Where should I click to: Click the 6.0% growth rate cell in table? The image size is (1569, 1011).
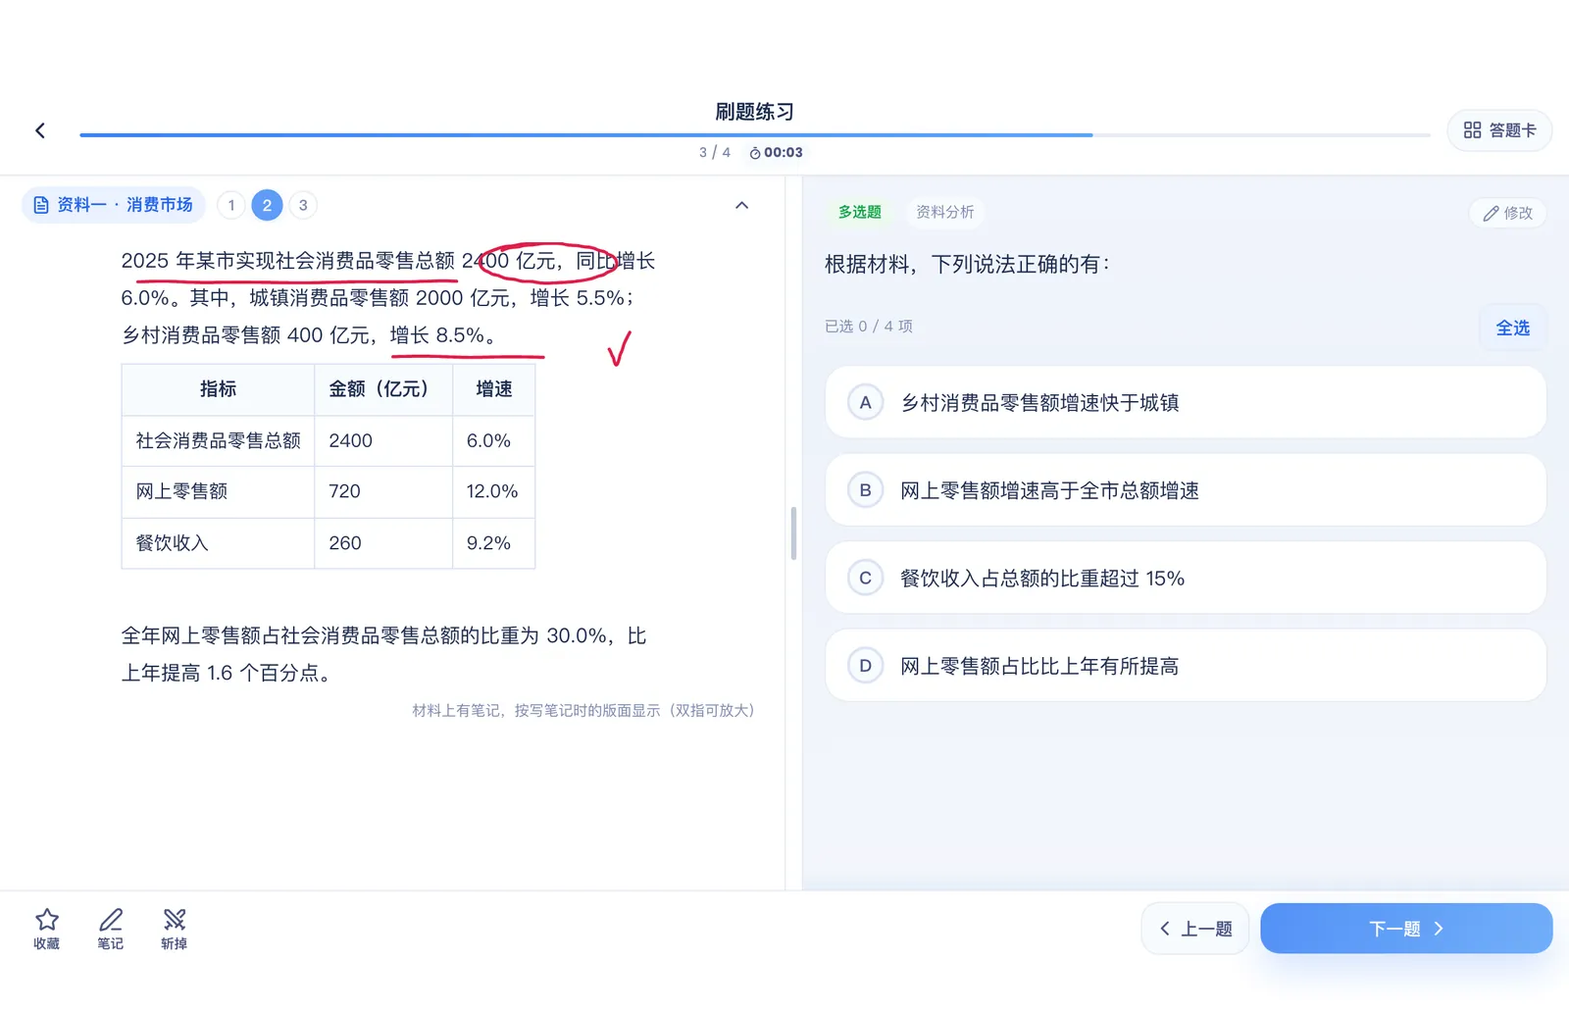click(x=493, y=440)
